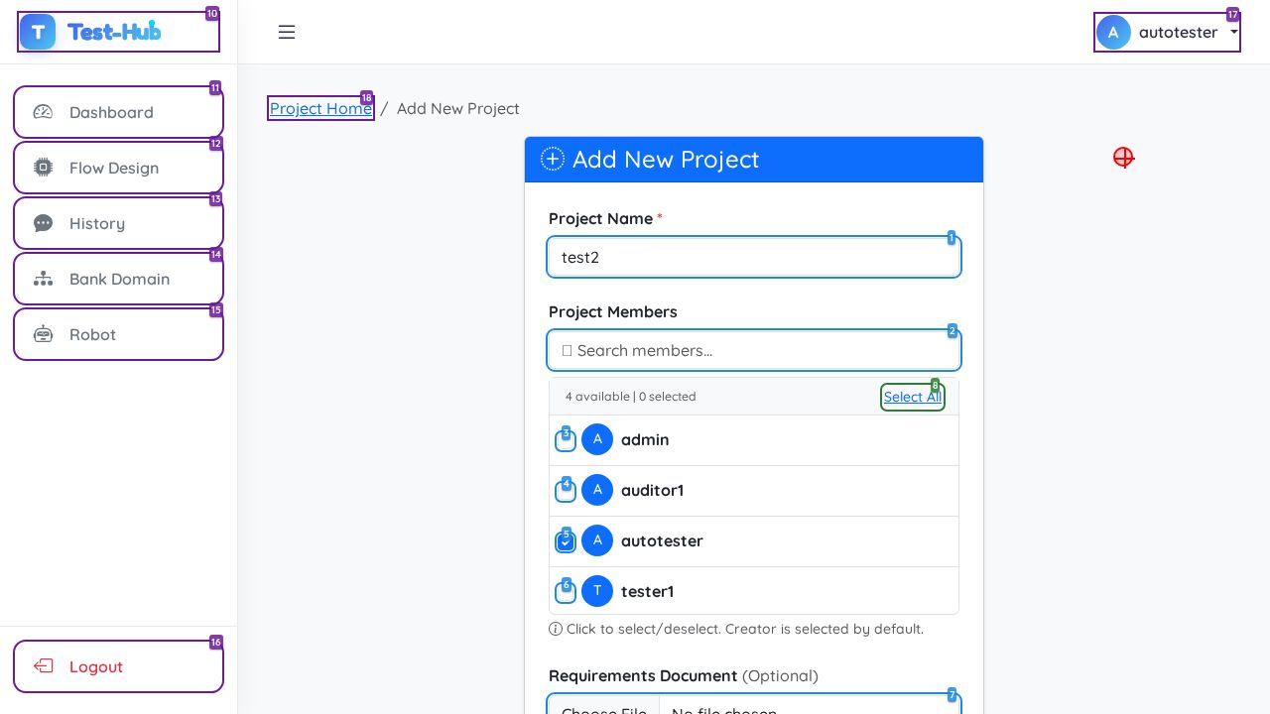Viewport: 1270px width, 714px height.
Task: Click the Select All link
Action: pyautogui.click(x=912, y=397)
